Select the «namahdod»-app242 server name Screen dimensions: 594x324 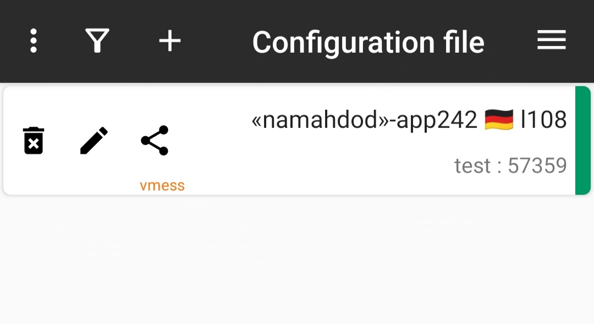point(409,120)
